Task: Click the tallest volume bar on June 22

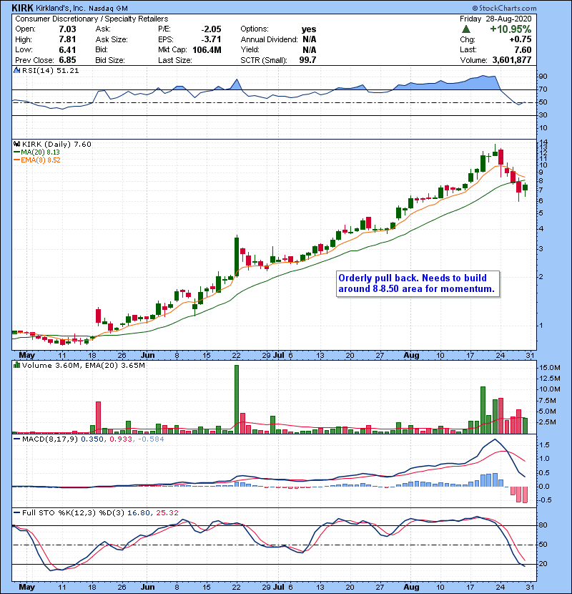Action: (x=235, y=399)
